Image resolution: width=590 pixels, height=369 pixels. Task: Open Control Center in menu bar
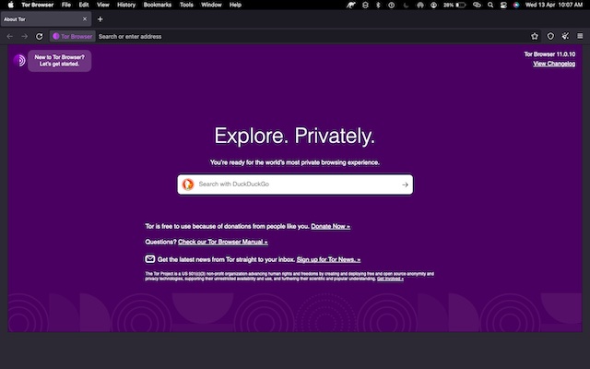click(503, 5)
